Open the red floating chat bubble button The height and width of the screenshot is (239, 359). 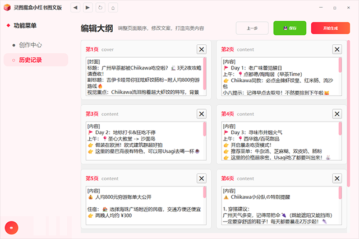click(11, 228)
